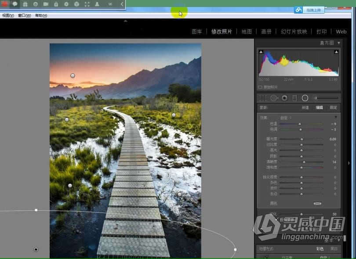This screenshot has width=356, height=259.
Task: Toggle highlight clipping triangle in histogram
Action: tap(336, 52)
